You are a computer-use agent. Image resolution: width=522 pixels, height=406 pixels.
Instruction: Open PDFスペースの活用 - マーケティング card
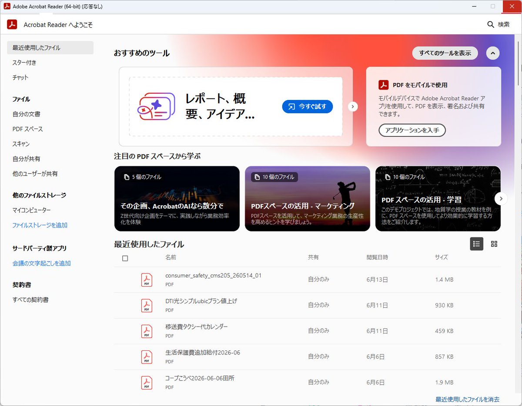coord(308,198)
